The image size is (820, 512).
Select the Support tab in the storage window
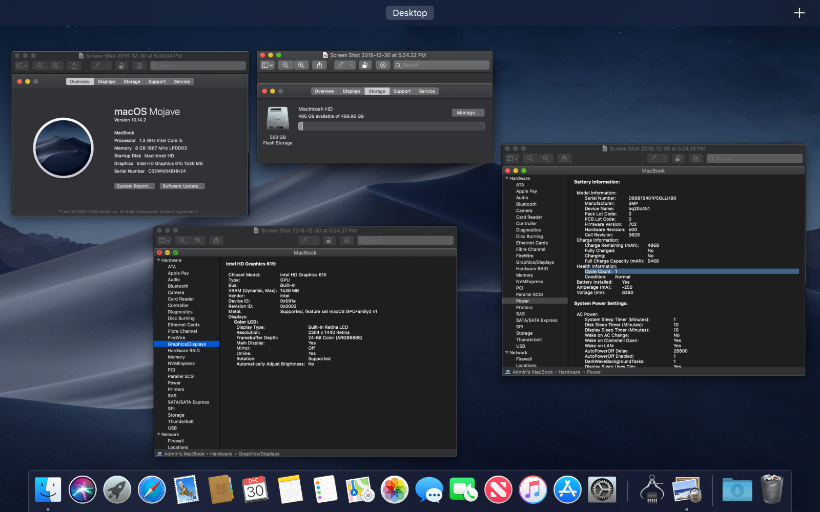coord(402,91)
